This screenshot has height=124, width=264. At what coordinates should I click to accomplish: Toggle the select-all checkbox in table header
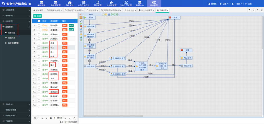[x=39, y=21]
